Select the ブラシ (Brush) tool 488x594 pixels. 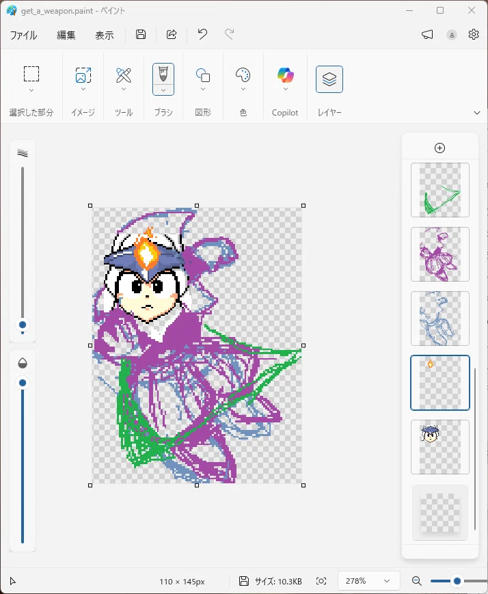163,74
